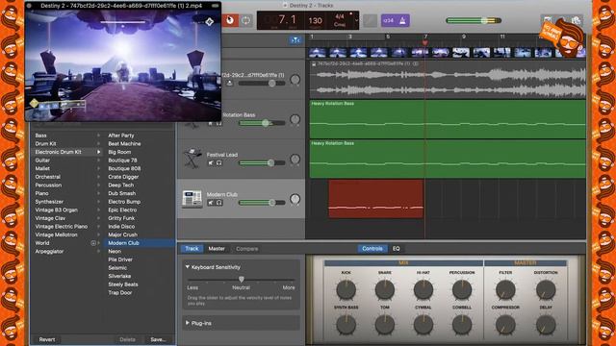Image resolution: width=616 pixels, height=346 pixels.
Task: Click the Tom knob
Action: coord(385,325)
